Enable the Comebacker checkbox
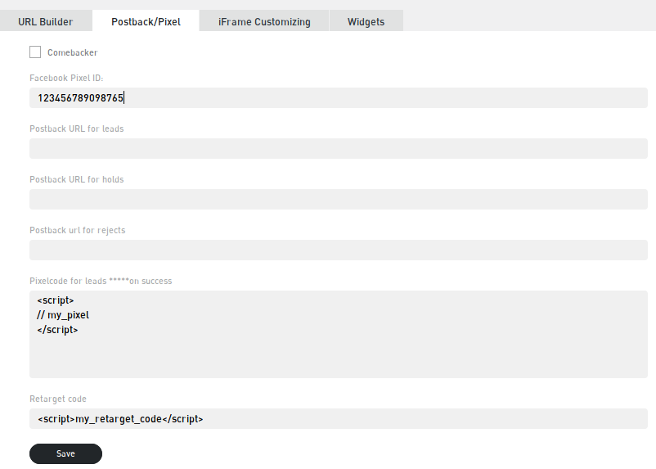This screenshot has height=469, width=656. point(35,52)
